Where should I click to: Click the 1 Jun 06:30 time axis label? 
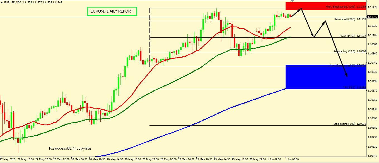pos(292,159)
